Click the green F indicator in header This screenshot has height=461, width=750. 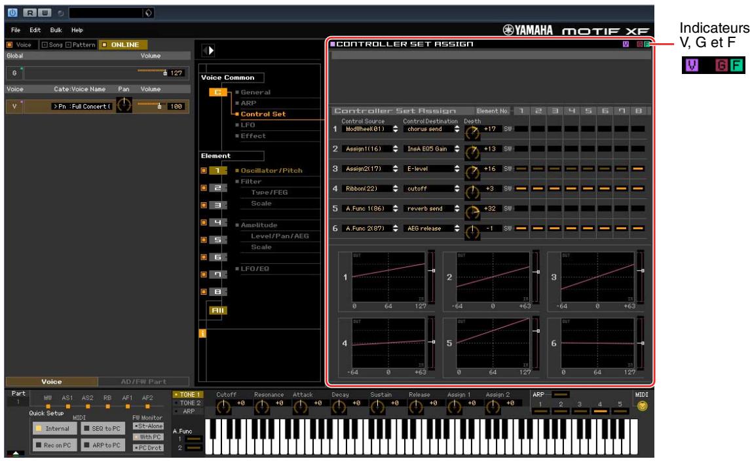(x=647, y=44)
